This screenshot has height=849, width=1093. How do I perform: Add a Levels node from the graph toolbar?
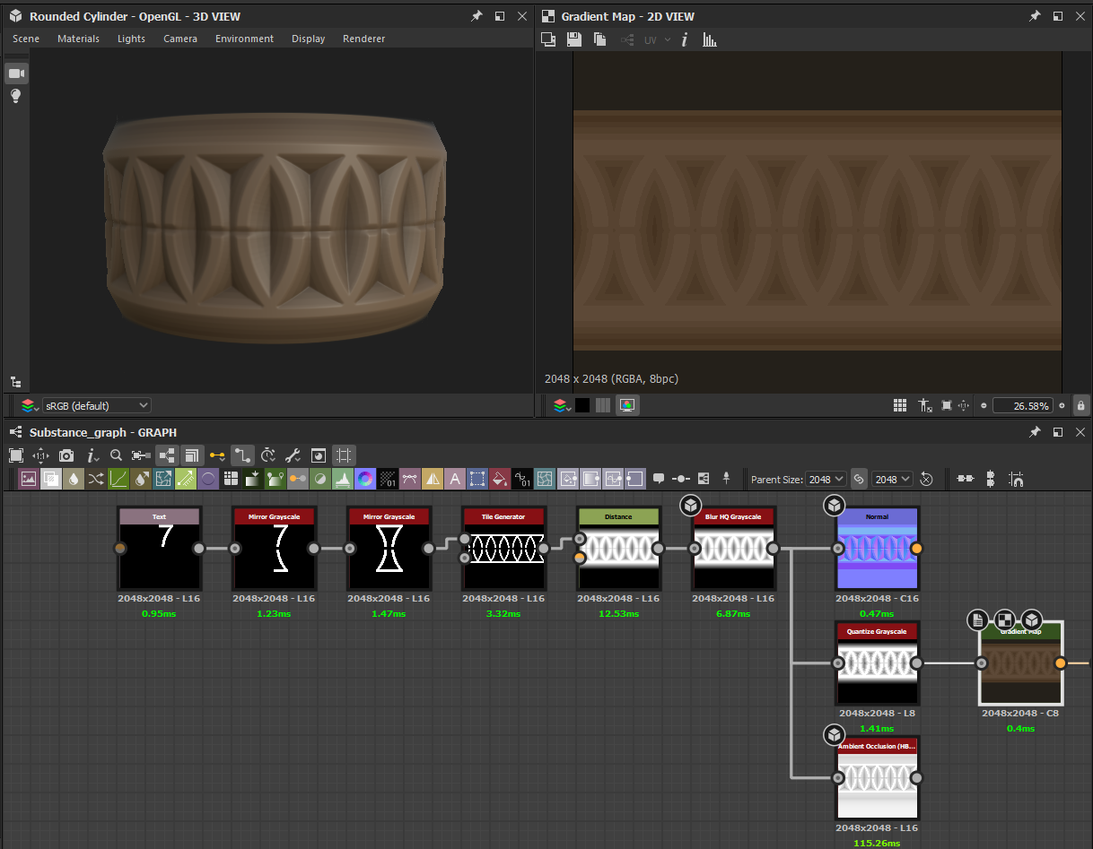tap(342, 479)
